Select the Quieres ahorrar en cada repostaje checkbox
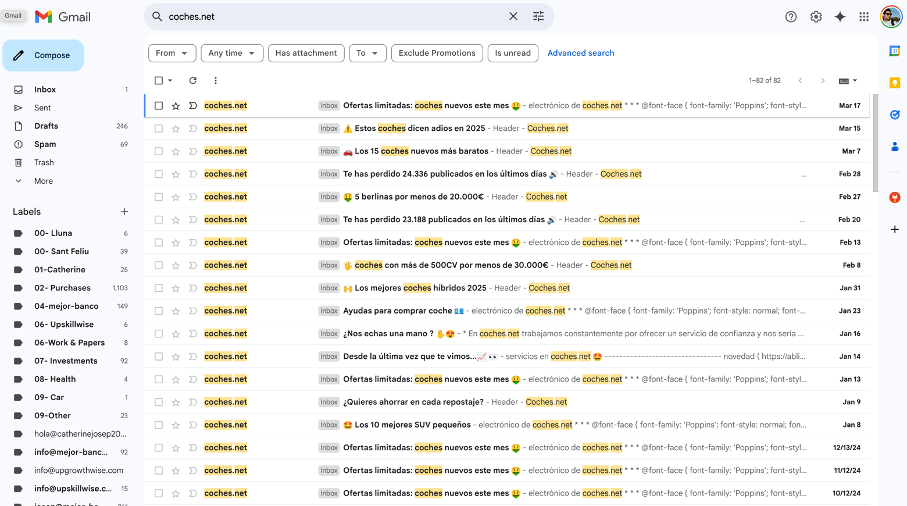The width and height of the screenshot is (907, 506). click(159, 402)
